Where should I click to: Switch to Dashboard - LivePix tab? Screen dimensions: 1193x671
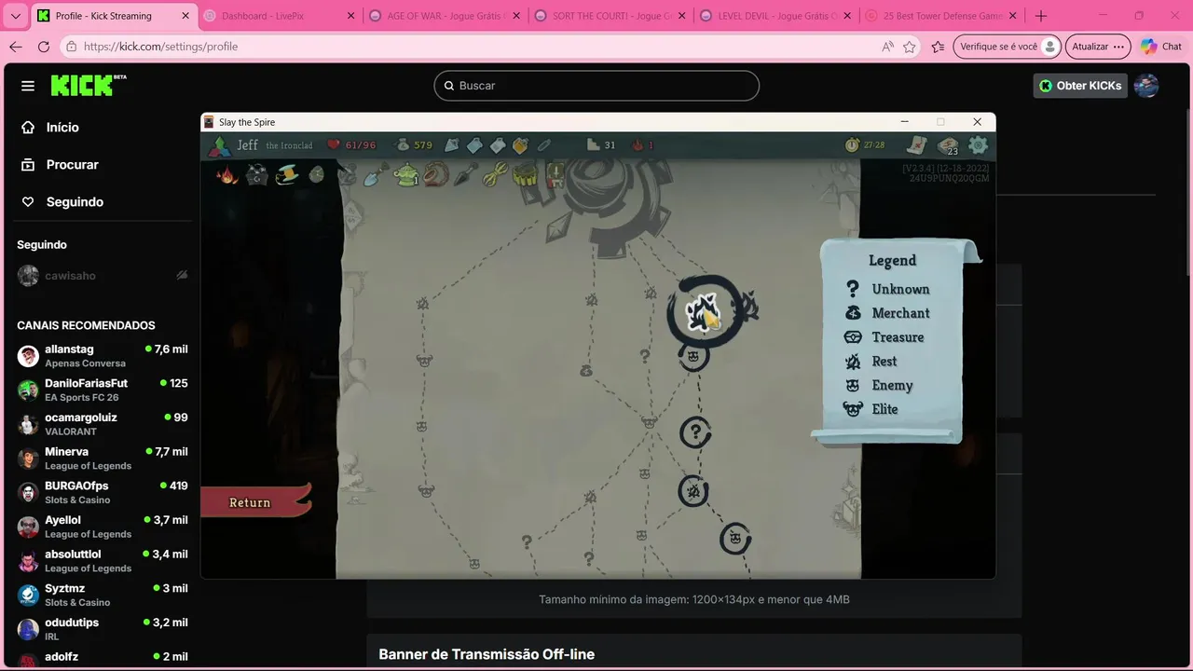click(x=280, y=16)
